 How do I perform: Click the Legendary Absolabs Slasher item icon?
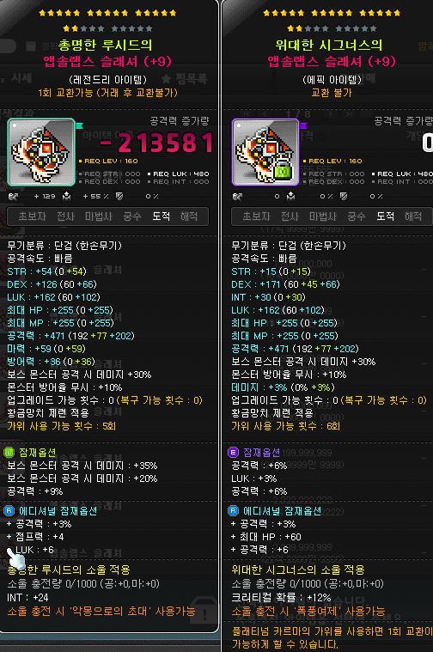(x=41, y=152)
